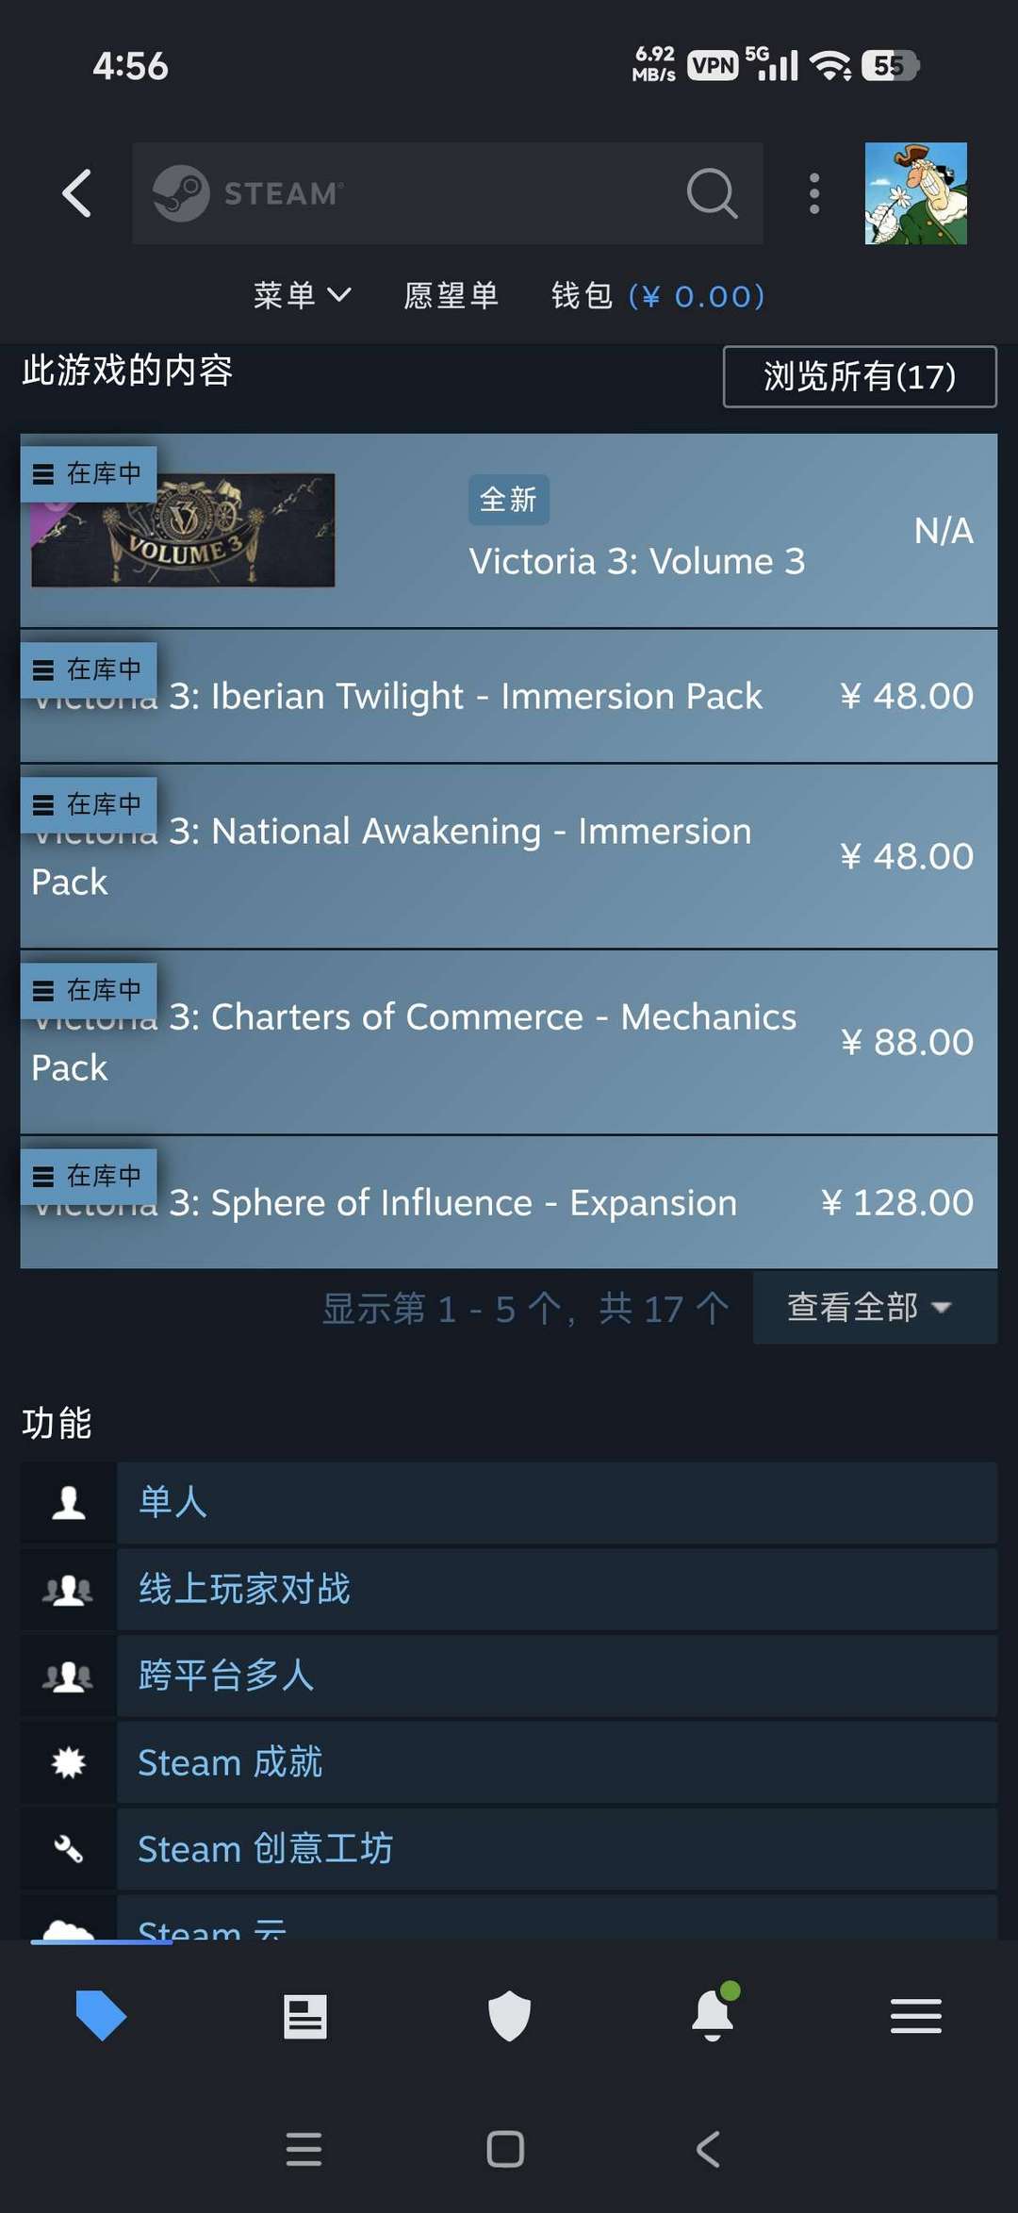The image size is (1018, 2213).
Task: Open the hamburger menu tab
Action: tap(915, 2017)
